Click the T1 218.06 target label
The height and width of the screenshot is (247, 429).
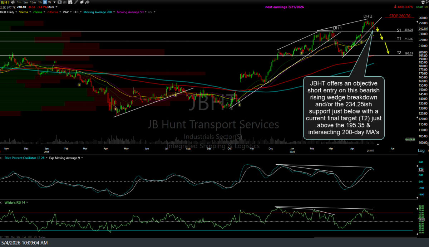click(x=405, y=39)
